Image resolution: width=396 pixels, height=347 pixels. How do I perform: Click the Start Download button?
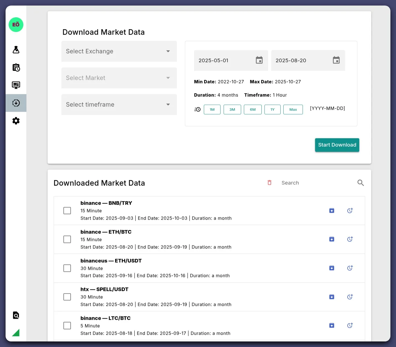[337, 145]
